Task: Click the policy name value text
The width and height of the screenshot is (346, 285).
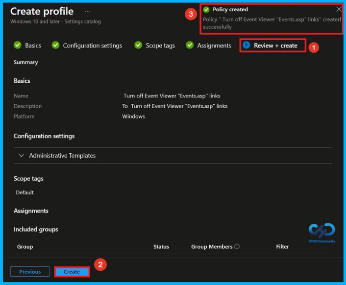Action: point(172,96)
